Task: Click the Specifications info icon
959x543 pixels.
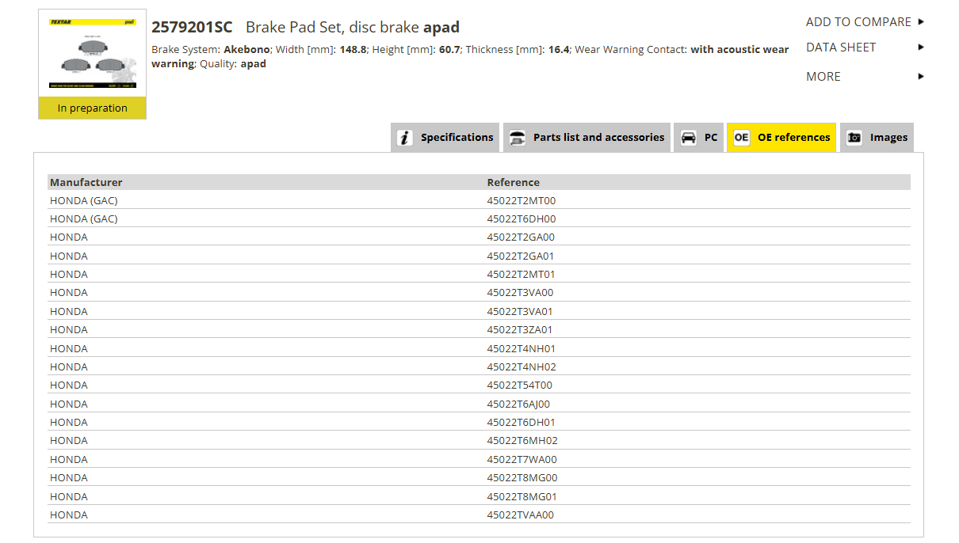Action: tap(405, 138)
